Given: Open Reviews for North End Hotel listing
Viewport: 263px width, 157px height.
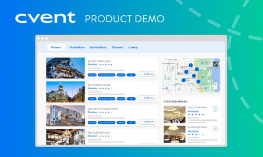Looking at the screenshot, I should pyautogui.click(x=92, y=136).
